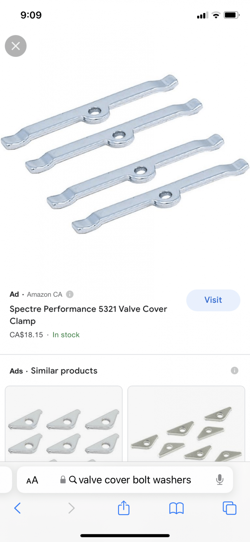Open the AA reader and text size menu
Screen dimensions: 250x542
[32, 480]
